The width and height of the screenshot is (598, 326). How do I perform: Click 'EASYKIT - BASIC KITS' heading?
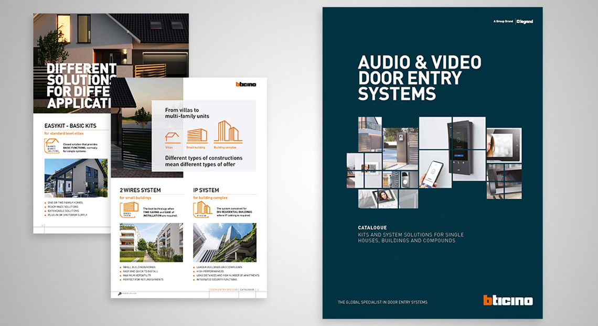click(x=71, y=126)
